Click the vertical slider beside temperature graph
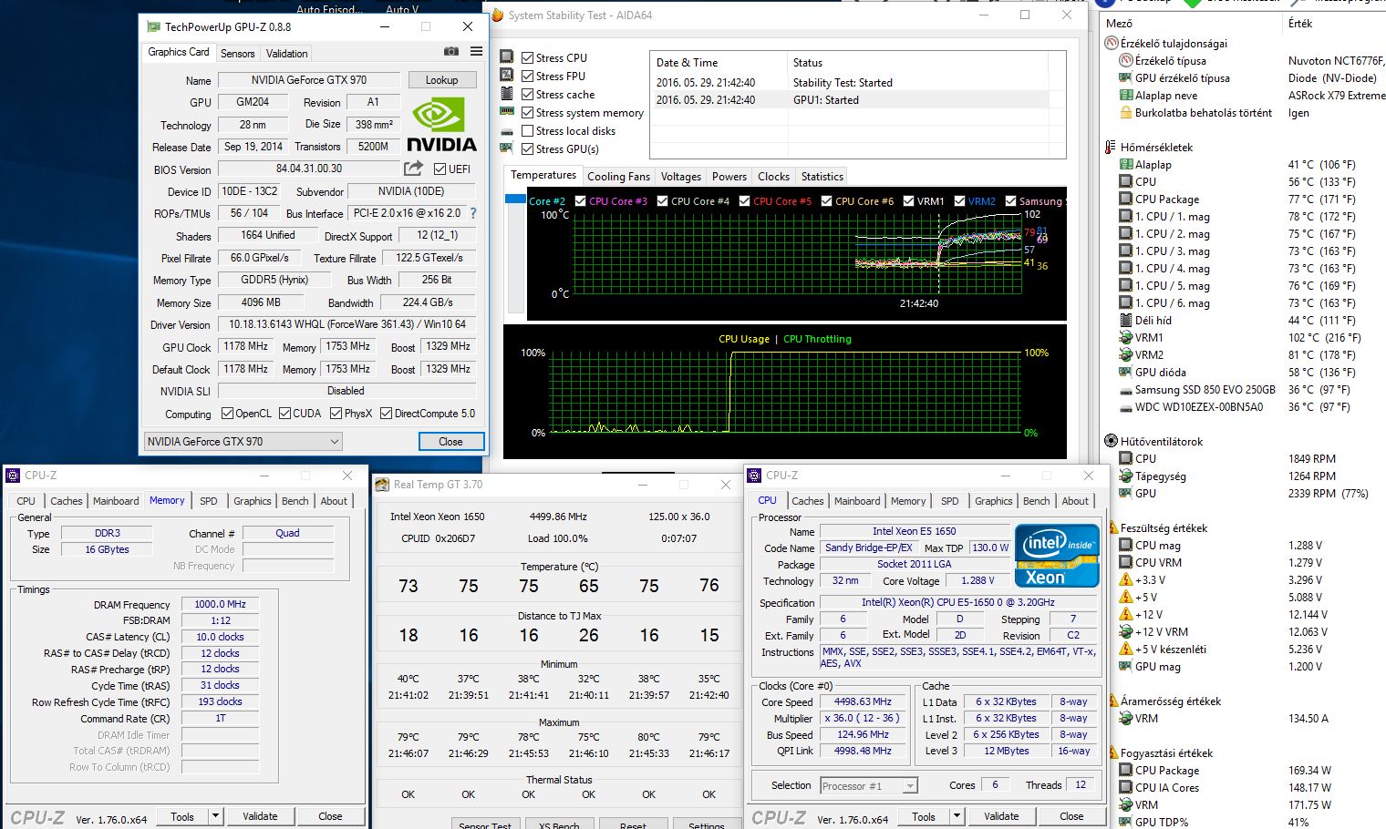The image size is (1386, 829). pos(515,253)
